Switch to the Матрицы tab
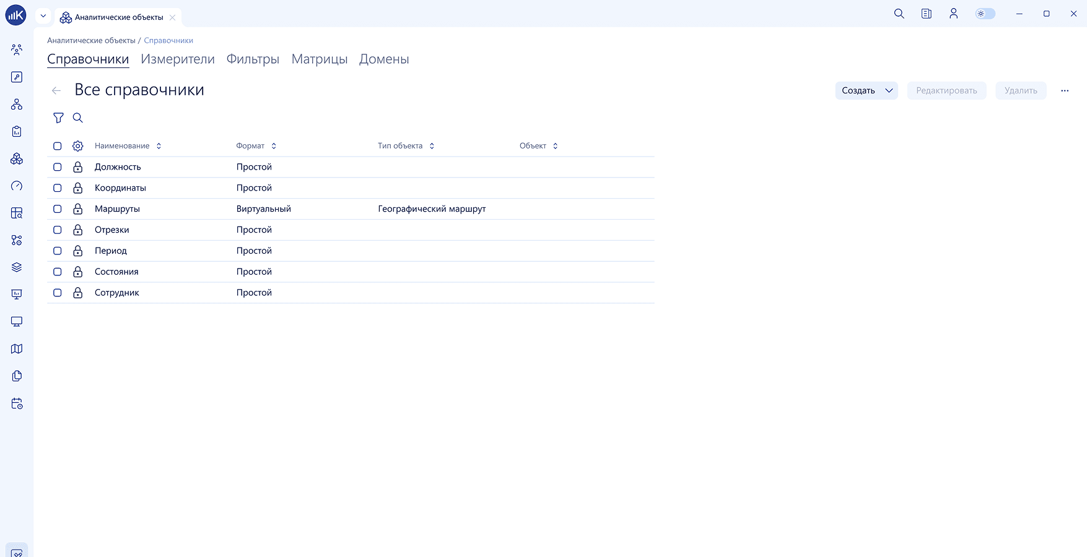1087x557 pixels. pos(320,59)
